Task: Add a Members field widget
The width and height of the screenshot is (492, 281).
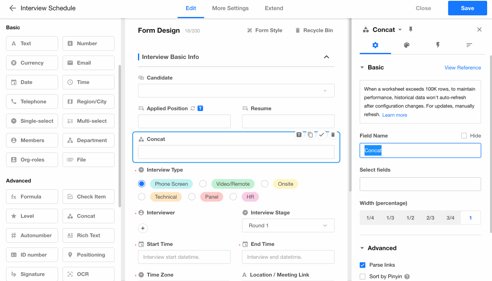Action: pos(32,140)
